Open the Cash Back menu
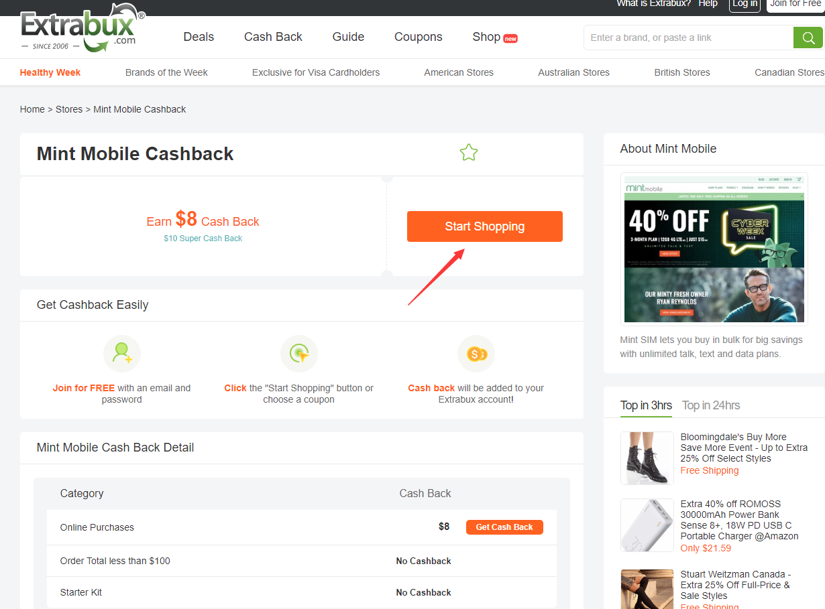 pos(273,37)
